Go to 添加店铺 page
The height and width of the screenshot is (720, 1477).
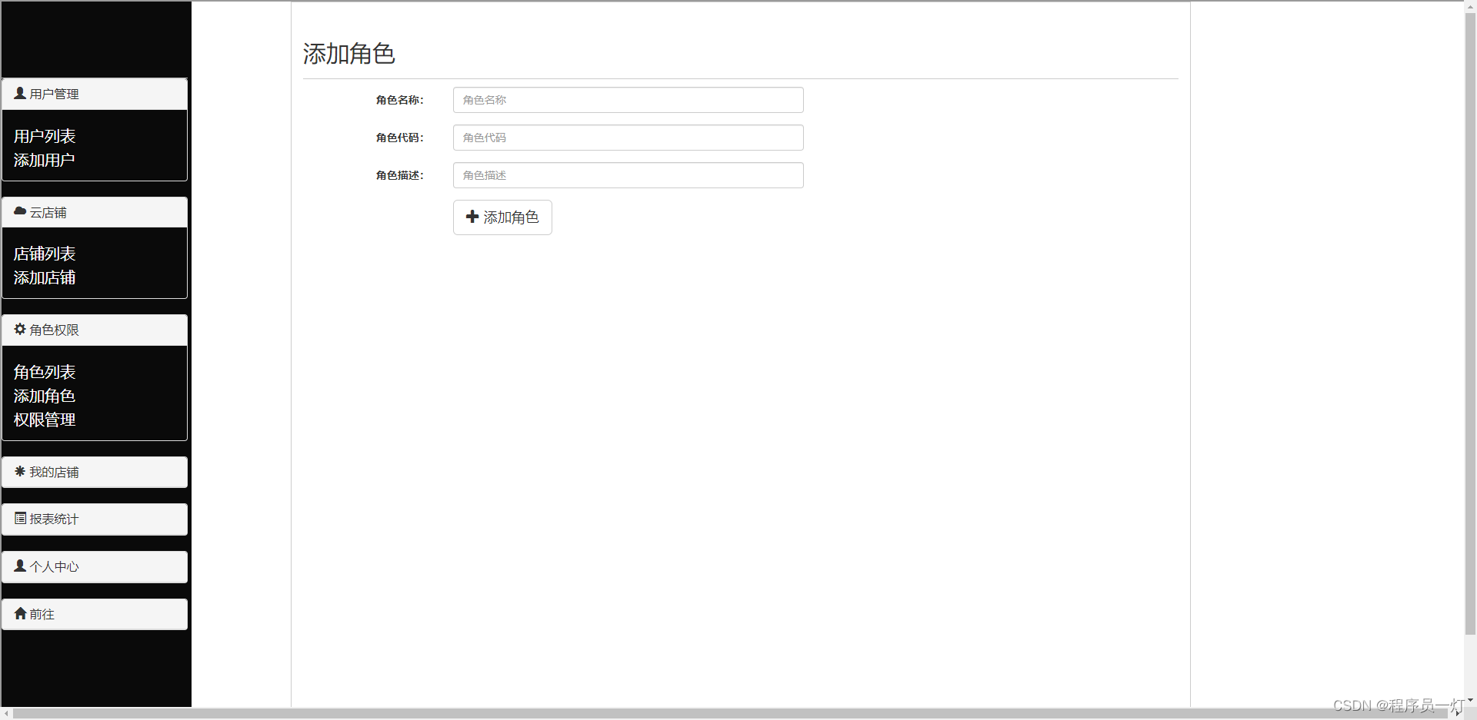tap(45, 277)
